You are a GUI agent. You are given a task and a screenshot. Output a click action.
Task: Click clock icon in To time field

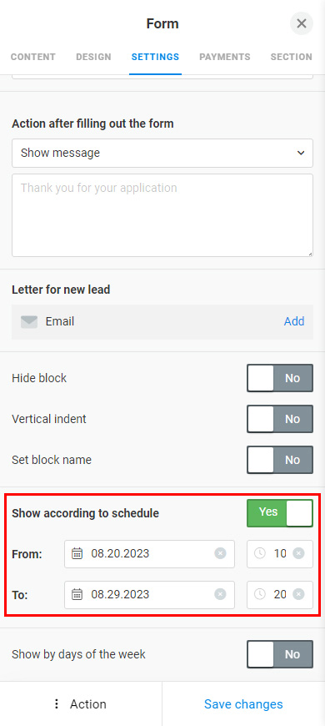pos(260,594)
